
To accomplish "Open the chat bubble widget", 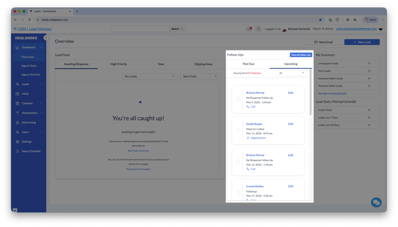I will tap(376, 203).
